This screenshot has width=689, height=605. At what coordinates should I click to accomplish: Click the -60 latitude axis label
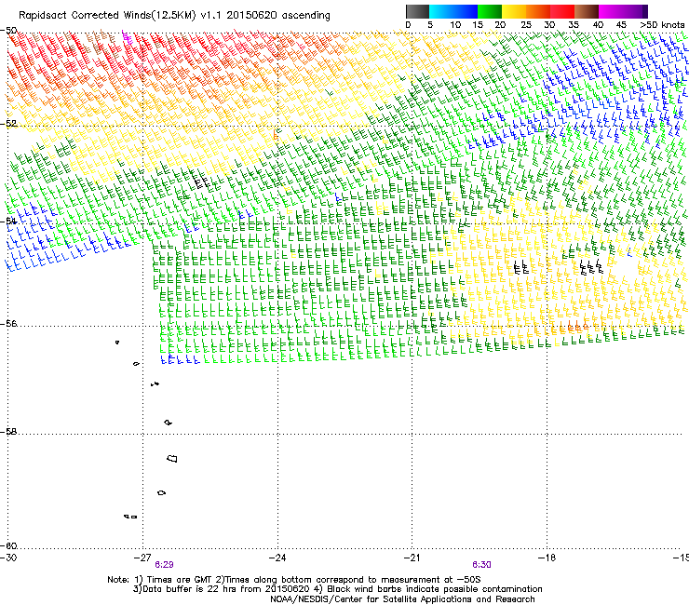pyautogui.click(x=9, y=545)
